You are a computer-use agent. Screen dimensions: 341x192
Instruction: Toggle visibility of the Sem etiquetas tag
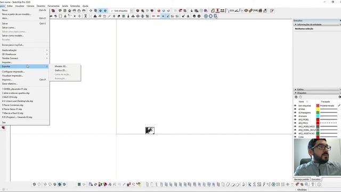click(295, 106)
